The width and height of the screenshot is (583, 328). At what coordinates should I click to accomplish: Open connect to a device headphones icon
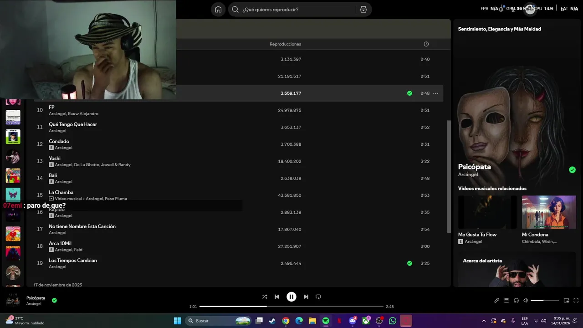point(516,300)
